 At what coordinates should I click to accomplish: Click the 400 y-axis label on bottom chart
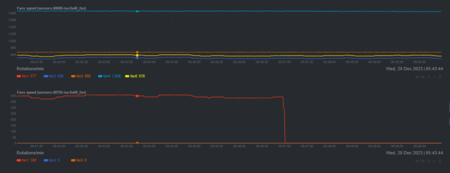[13, 95]
